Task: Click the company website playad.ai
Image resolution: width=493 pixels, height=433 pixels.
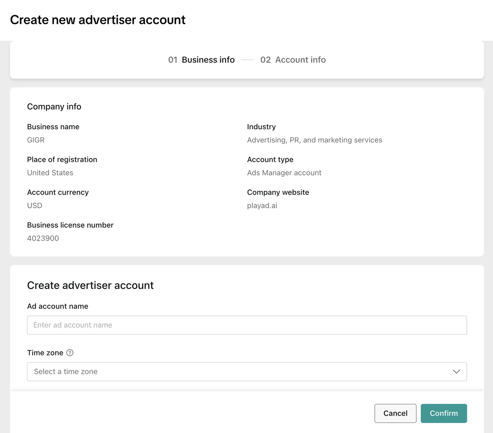Action: [262, 206]
